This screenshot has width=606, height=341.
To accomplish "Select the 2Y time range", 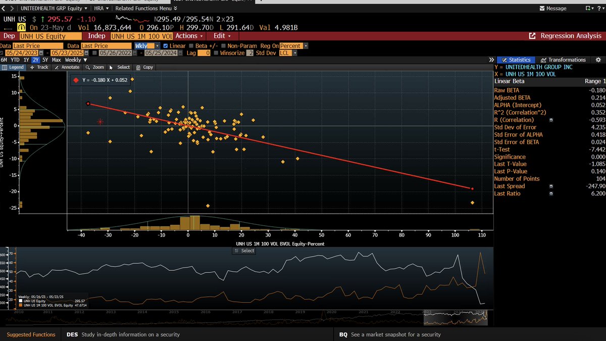I will pyautogui.click(x=35, y=60).
